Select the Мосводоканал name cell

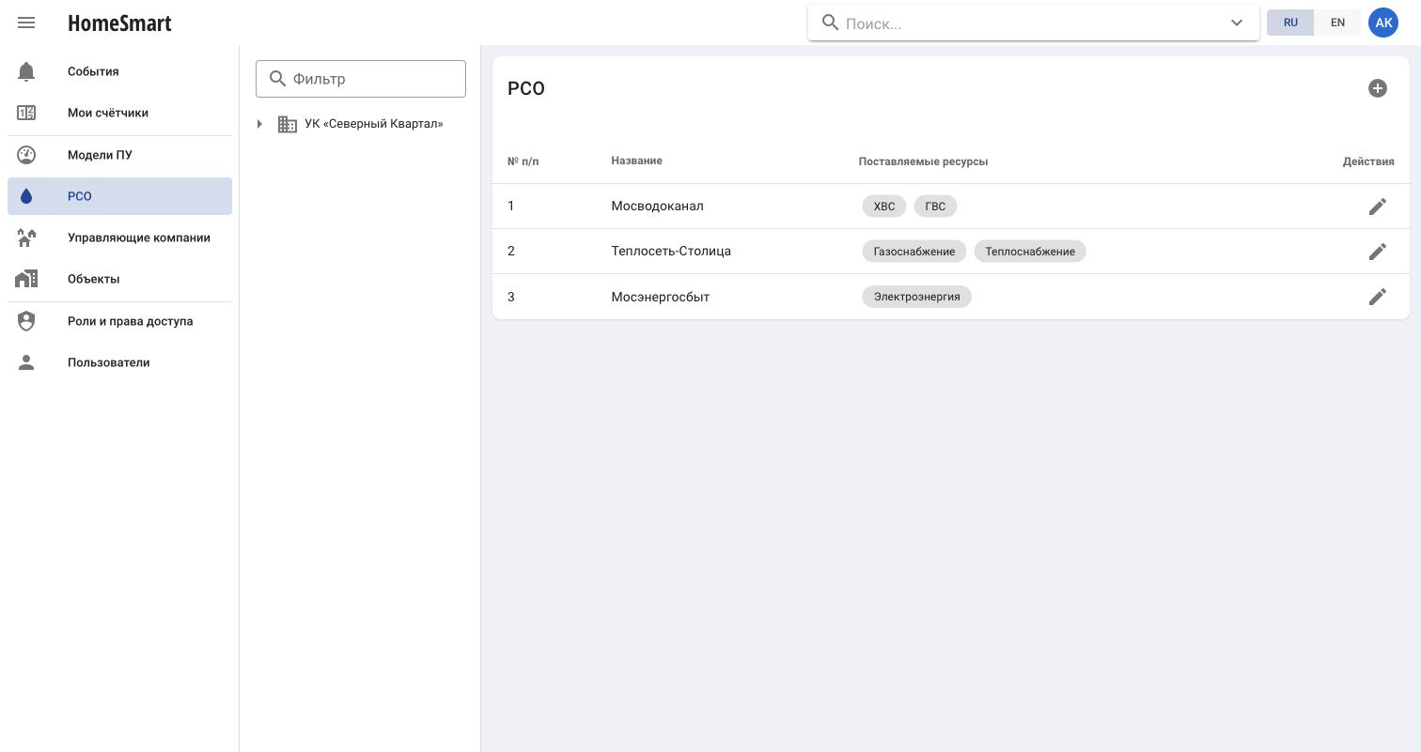(x=658, y=207)
